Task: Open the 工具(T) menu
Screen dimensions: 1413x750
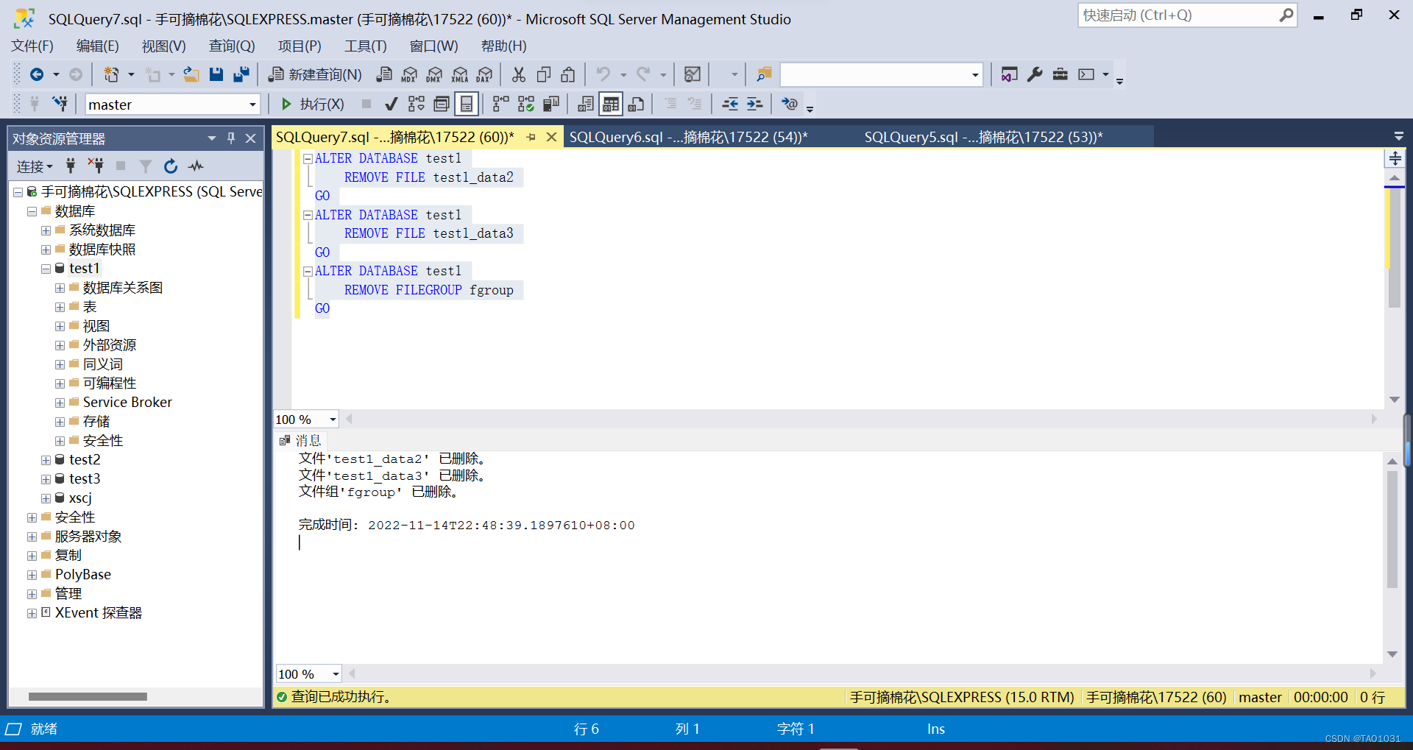Action: (x=365, y=46)
